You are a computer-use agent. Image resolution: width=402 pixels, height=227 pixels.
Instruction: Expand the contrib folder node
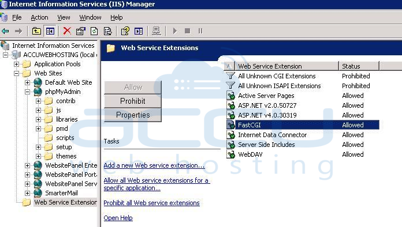tap(39, 101)
